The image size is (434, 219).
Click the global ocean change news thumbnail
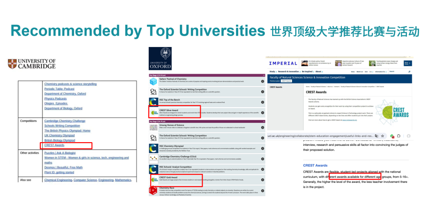(372, 63)
